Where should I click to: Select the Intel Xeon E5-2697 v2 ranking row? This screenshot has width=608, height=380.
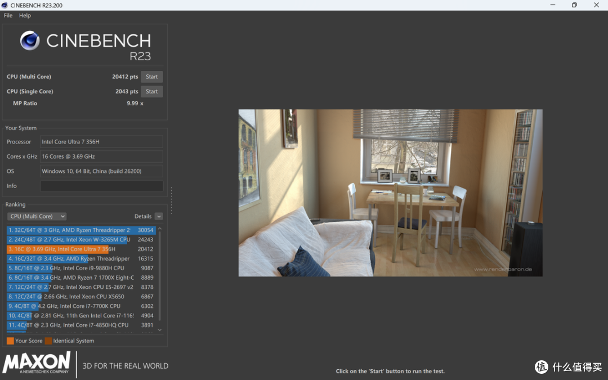81,287
